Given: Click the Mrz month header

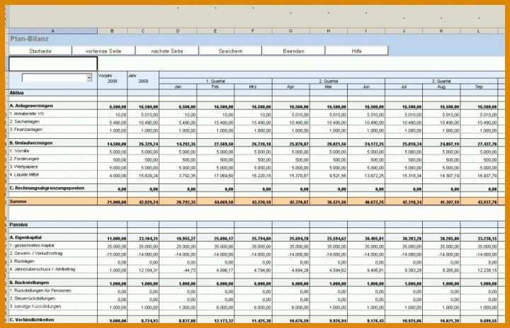Looking at the screenshot, I should pos(253,87).
